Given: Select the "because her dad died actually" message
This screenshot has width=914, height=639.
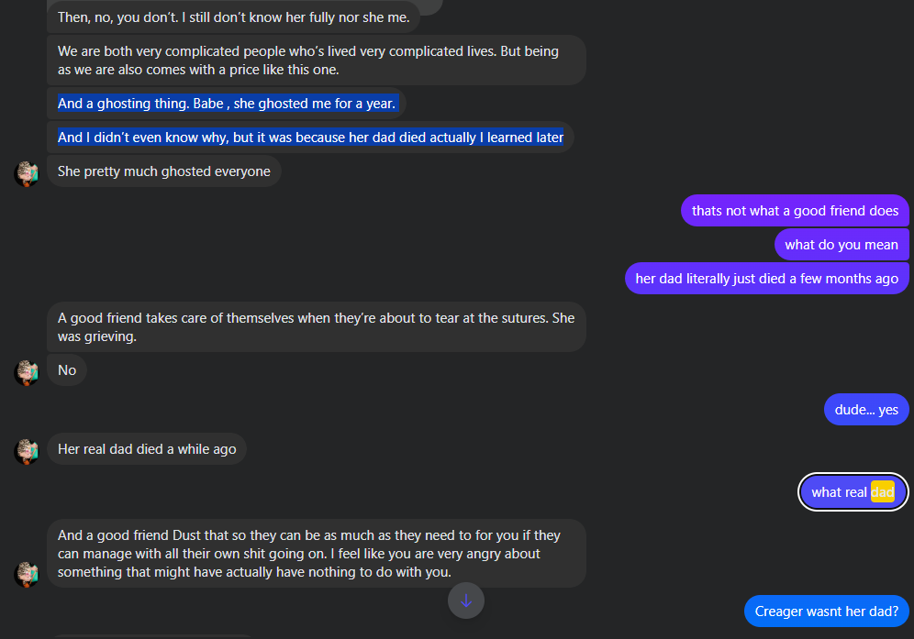Looking at the screenshot, I should click(x=310, y=138).
